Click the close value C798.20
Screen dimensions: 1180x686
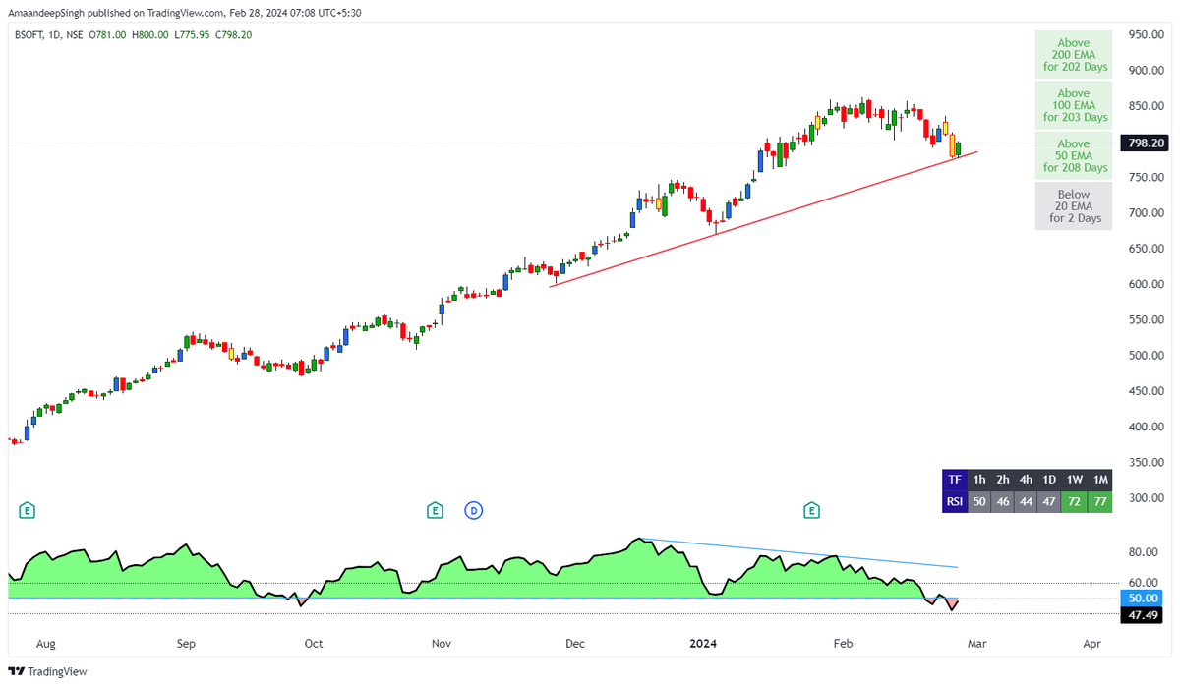click(232, 34)
